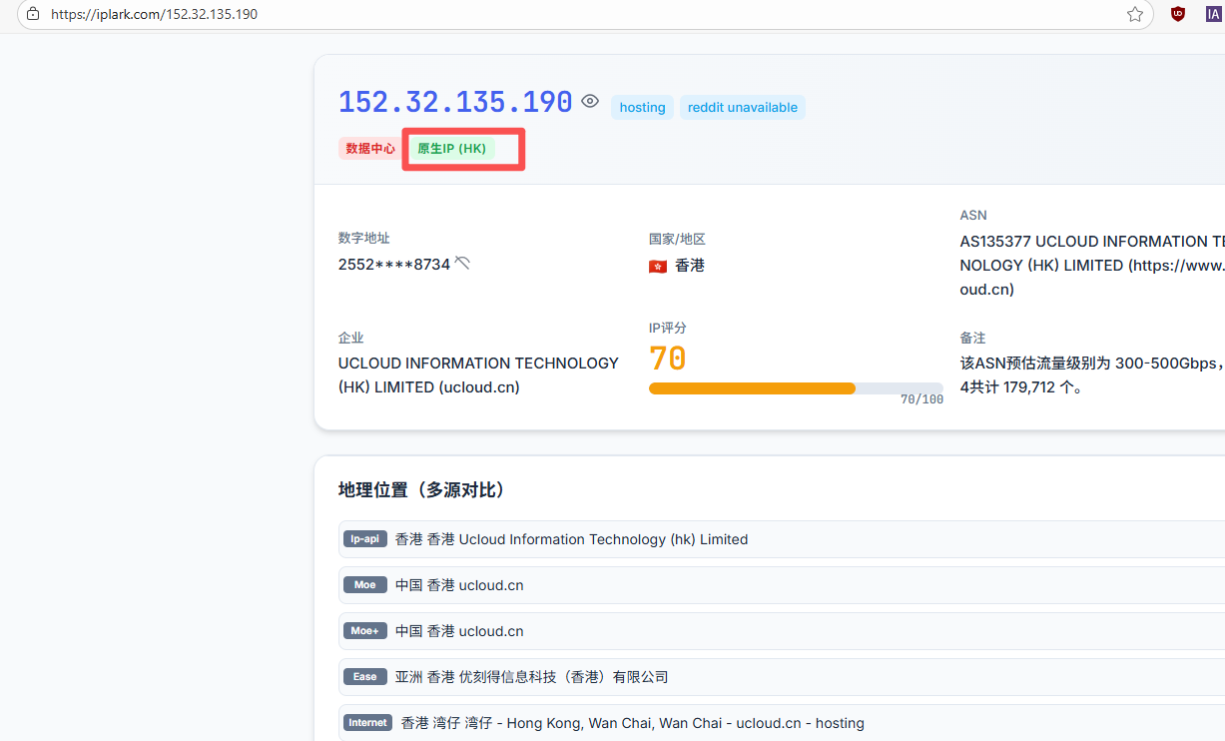1225x741 pixels.
Task: Click the site info lock icon
Action: [x=33, y=14]
